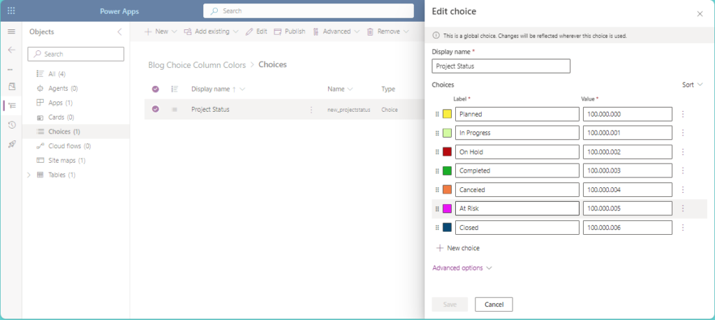715x320 pixels.
Task: Click the Type column header
Action: (x=388, y=89)
